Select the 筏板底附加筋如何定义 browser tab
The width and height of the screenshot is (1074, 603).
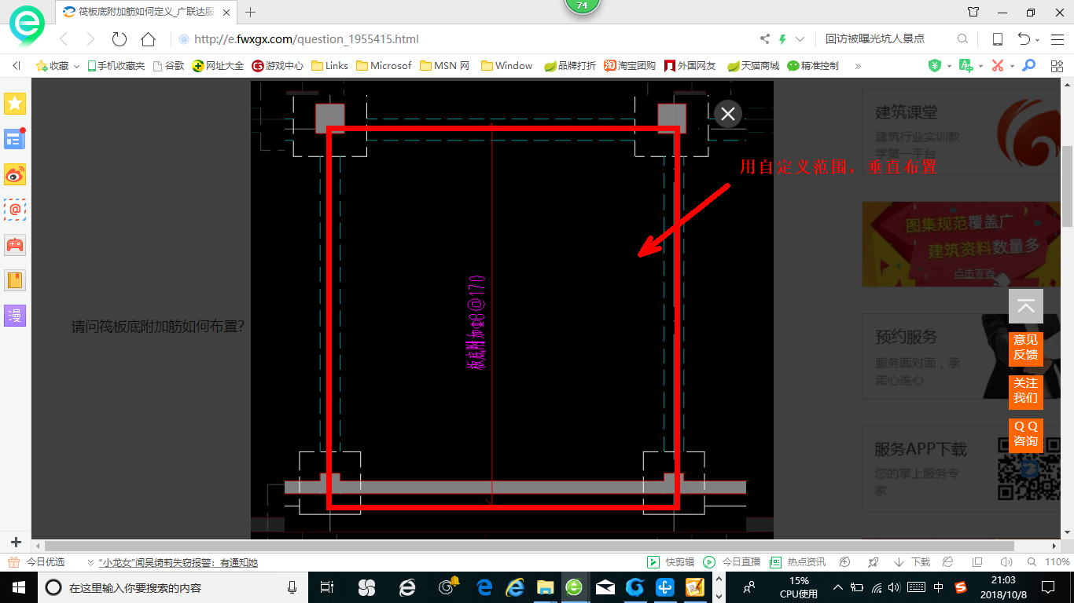click(x=145, y=12)
